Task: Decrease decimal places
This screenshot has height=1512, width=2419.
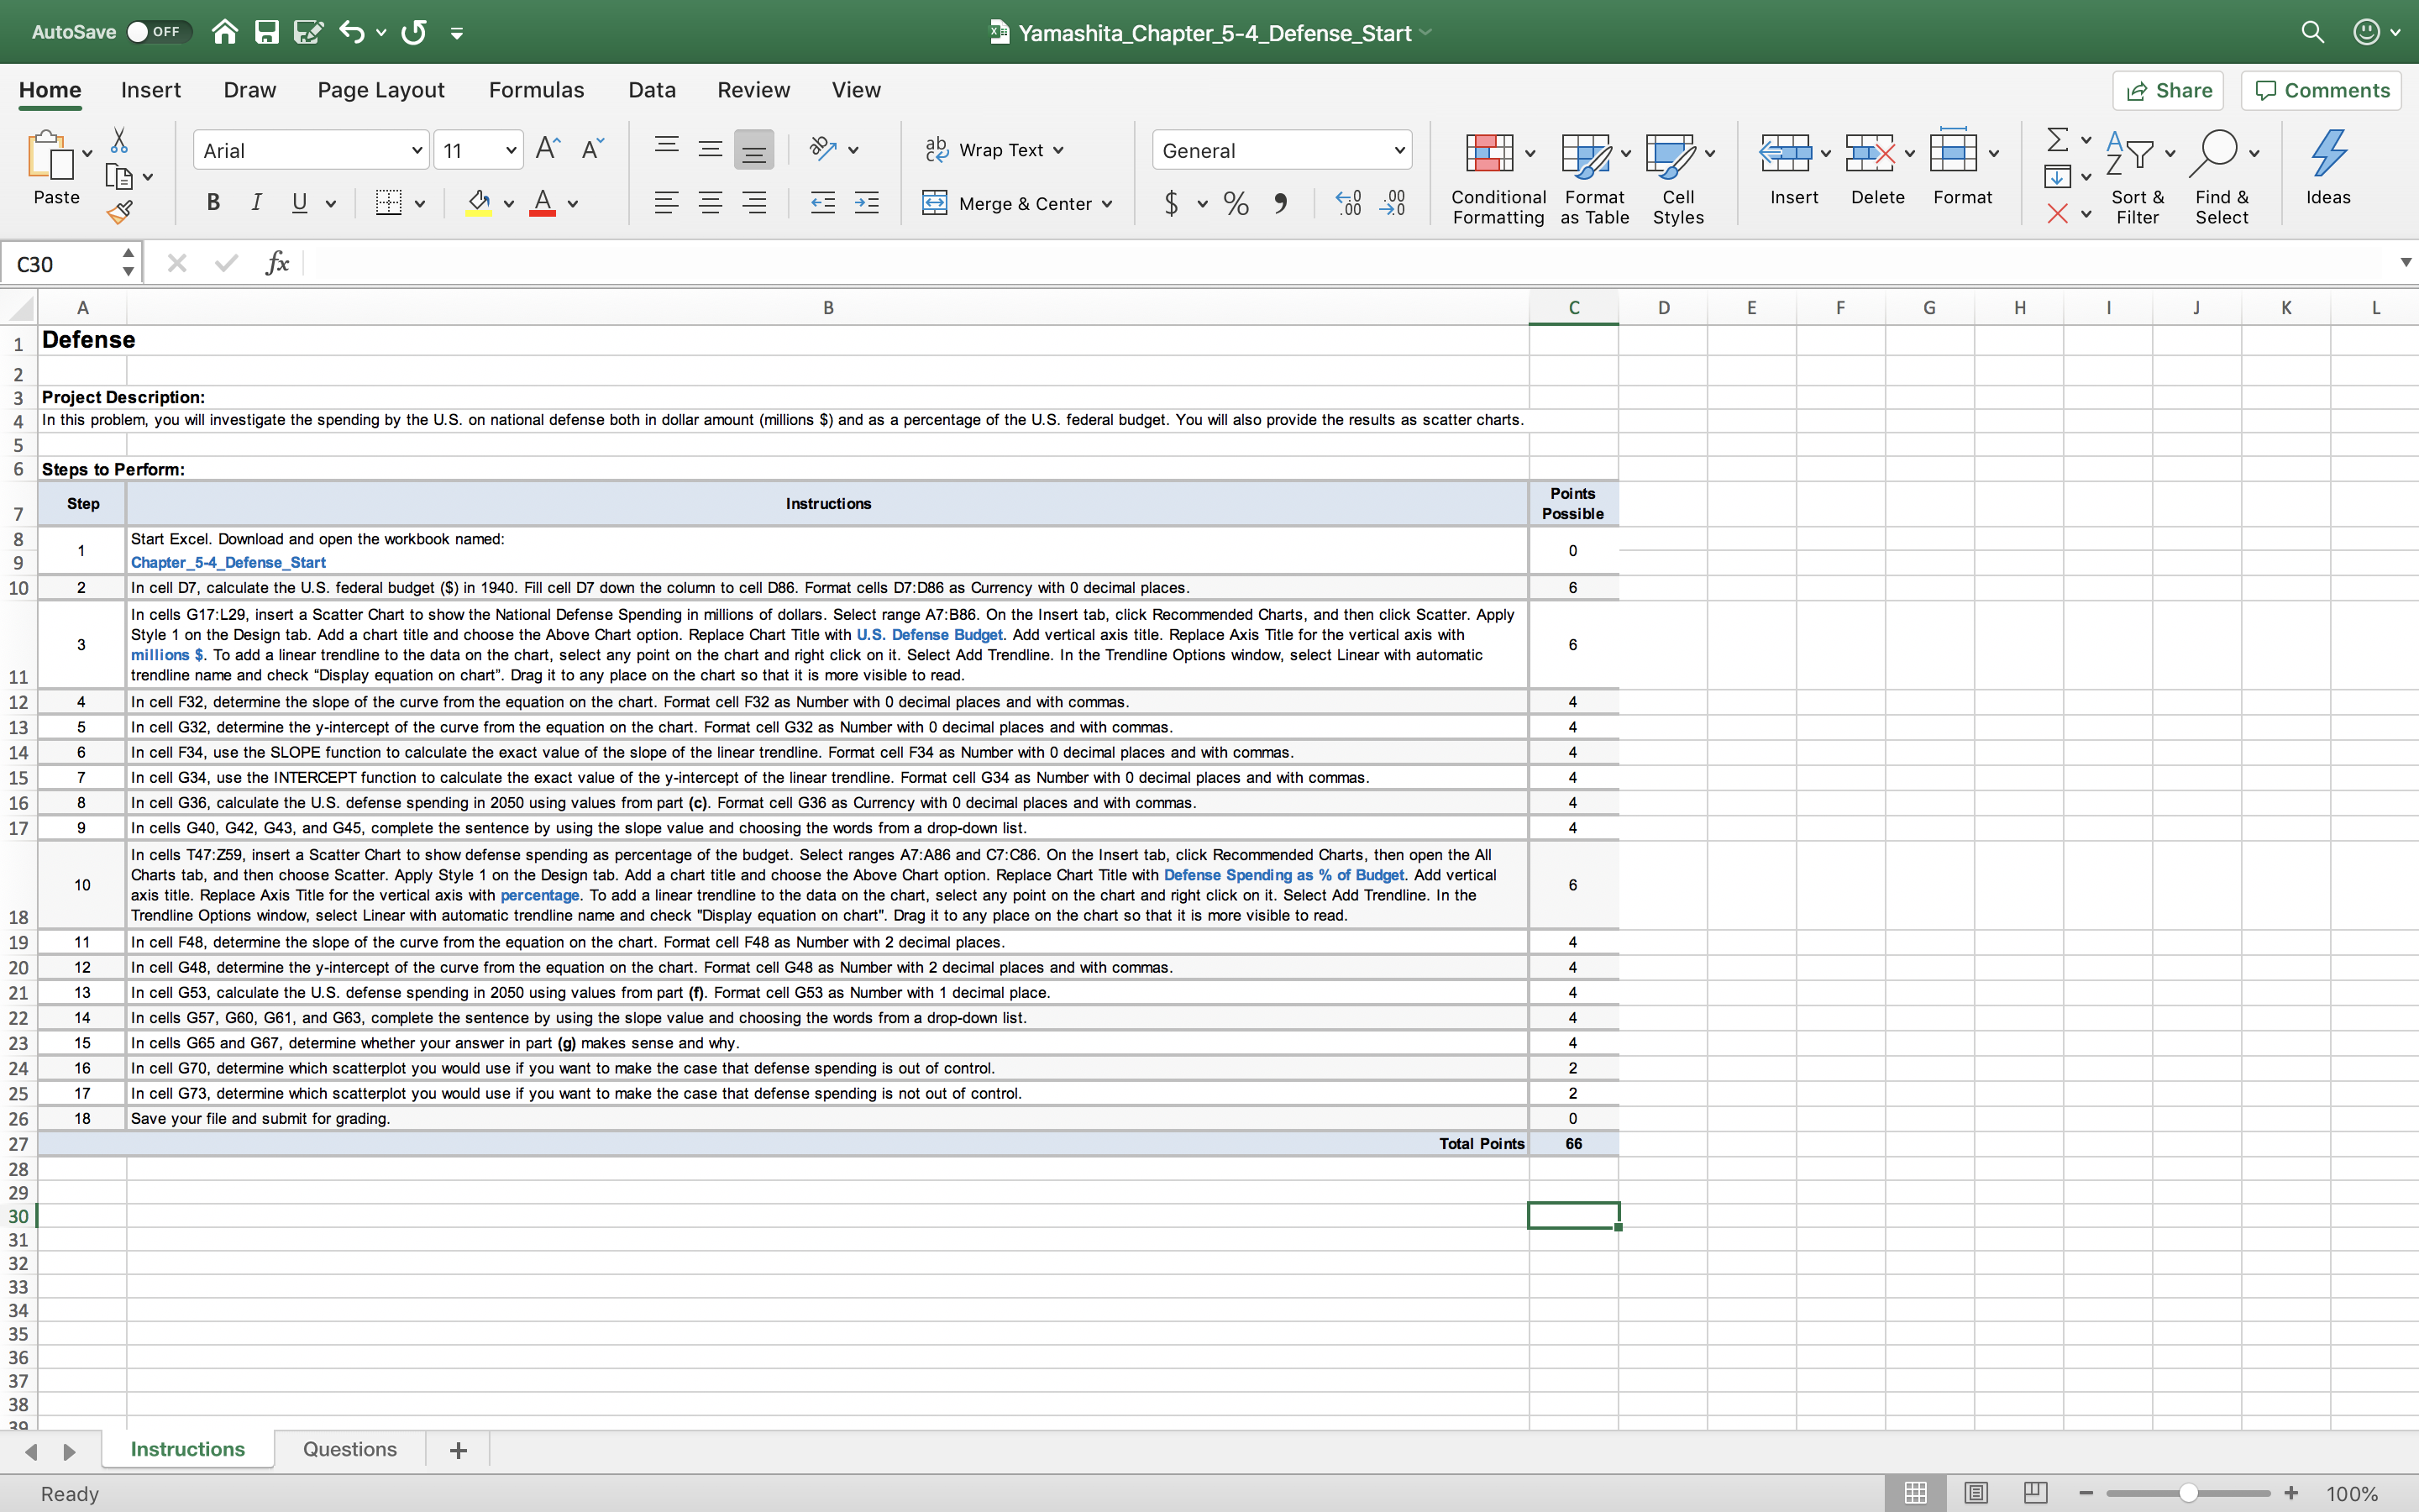Action: coord(1393,203)
